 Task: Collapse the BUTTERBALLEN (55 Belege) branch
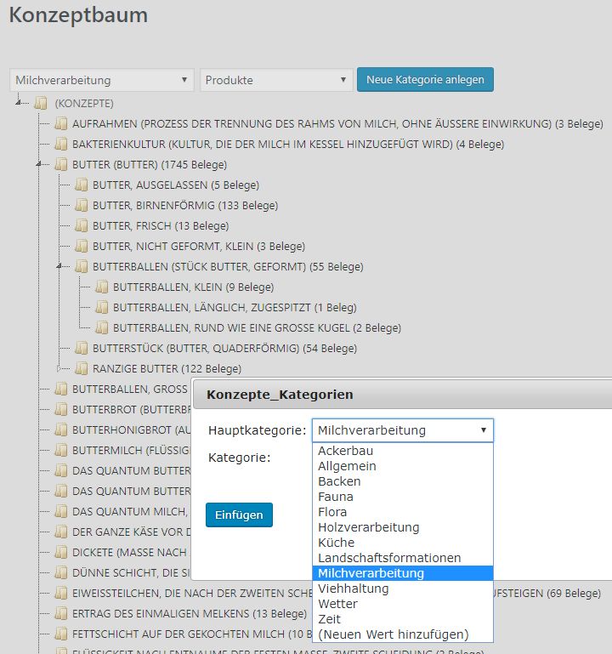[59, 266]
